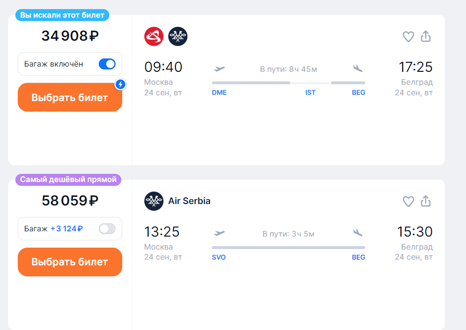The height and width of the screenshot is (330, 466).
Task: Share the Air Serbia direct flight
Action: coord(426,201)
